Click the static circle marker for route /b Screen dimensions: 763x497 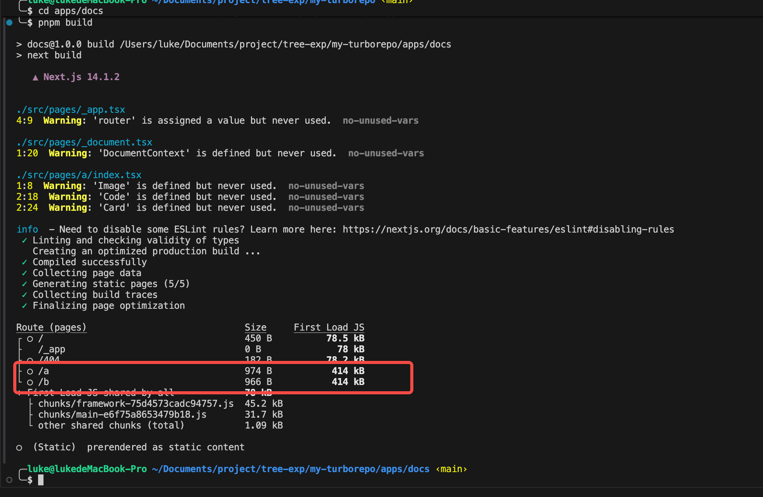click(30, 382)
